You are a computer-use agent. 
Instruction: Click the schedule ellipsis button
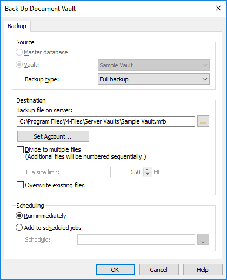(x=203, y=240)
